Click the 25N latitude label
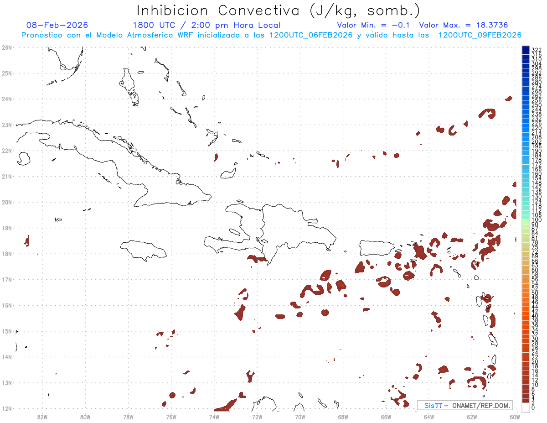Viewport: 547px width, 423px height. pos(6,73)
